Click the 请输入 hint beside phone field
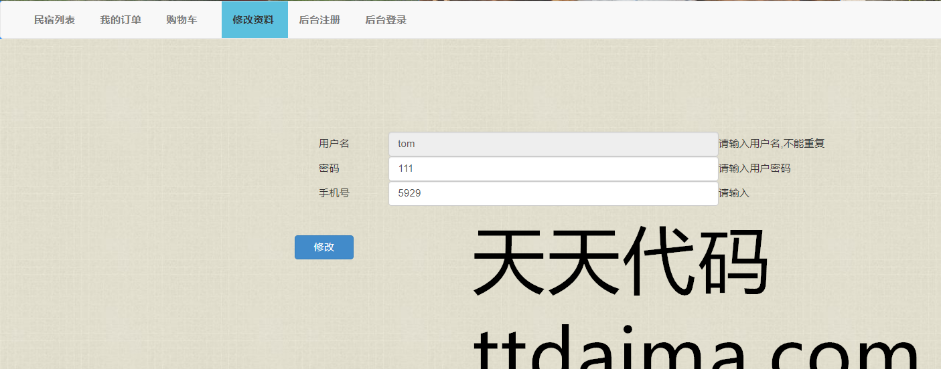The height and width of the screenshot is (369, 941). tap(734, 193)
